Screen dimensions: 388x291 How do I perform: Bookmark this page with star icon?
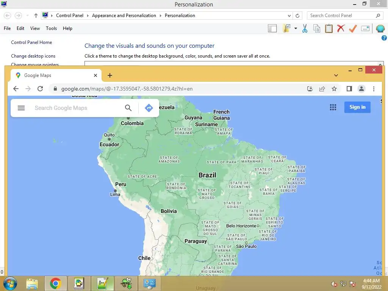pyautogui.click(x=334, y=89)
